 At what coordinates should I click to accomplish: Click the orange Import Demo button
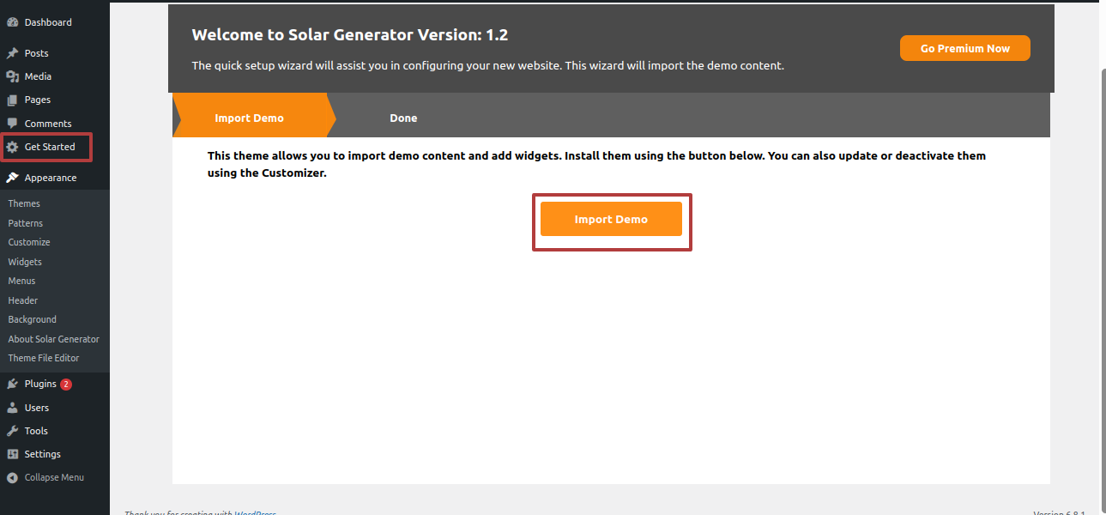point(611,219)
